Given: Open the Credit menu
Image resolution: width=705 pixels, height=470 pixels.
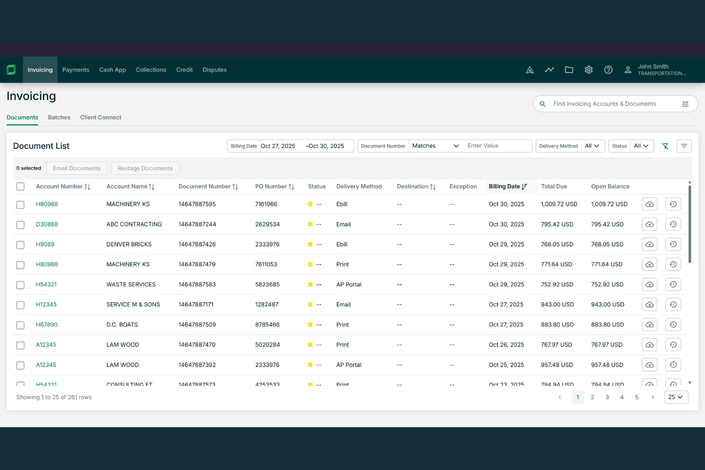Looking at the screenshot, I should (184, 70).
